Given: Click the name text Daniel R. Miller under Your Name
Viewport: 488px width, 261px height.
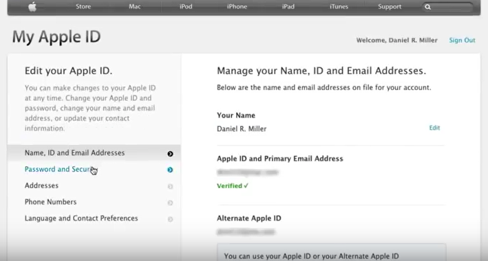Looking at the screenshot, I should (x=242, y=128).
